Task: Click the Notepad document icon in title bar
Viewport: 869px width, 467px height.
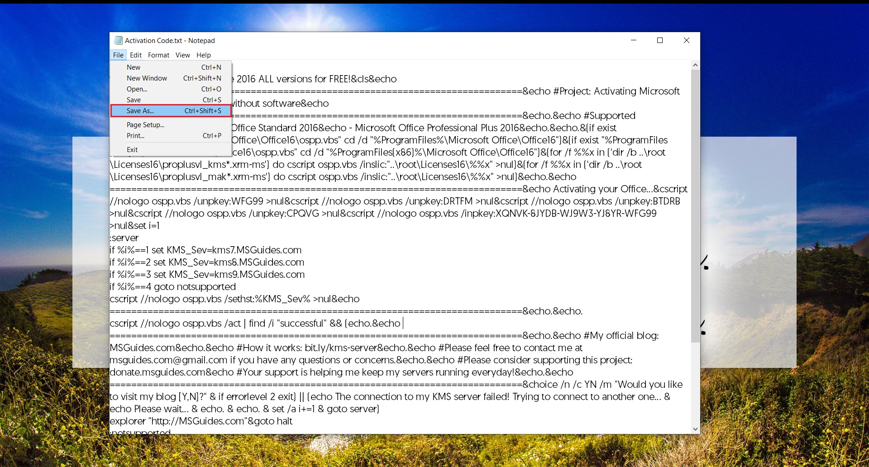Action: coord(119,40)
